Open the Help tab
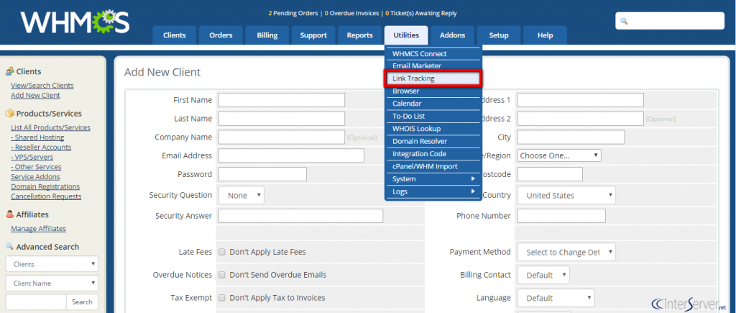Viewport: 736px width, 313px height. click(x=545, y=35)
